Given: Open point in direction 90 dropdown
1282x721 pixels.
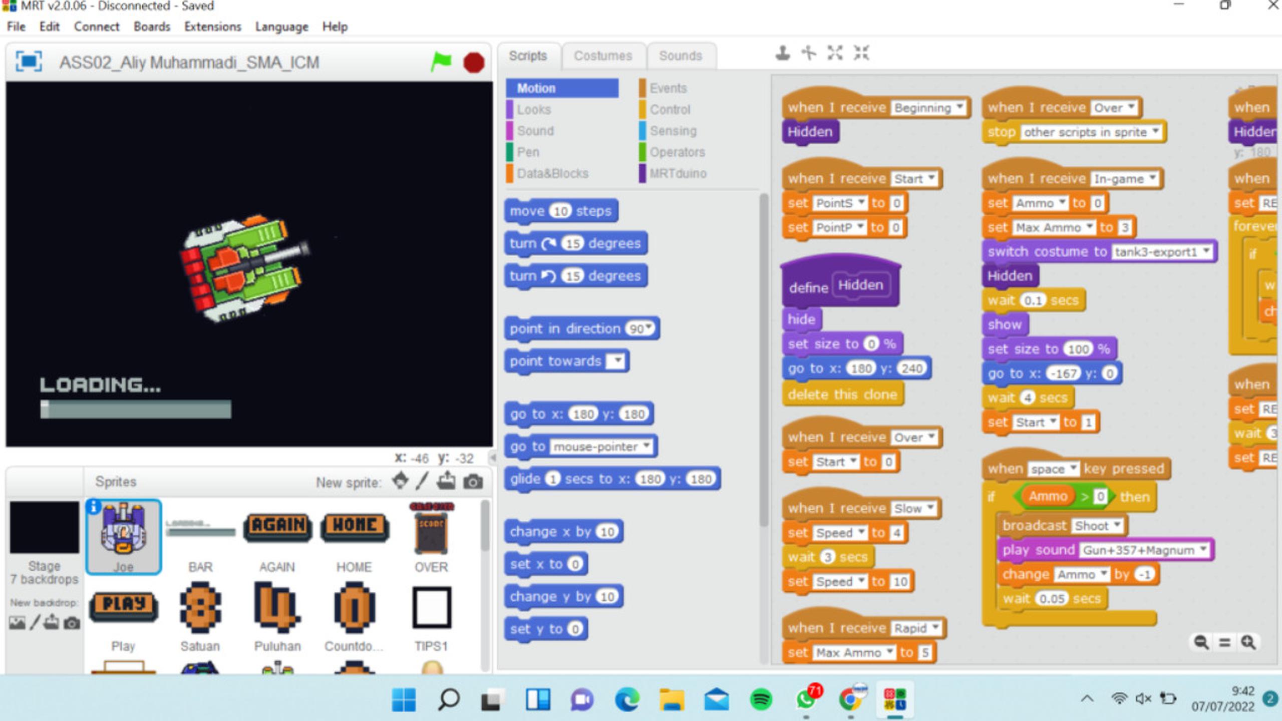Looking at the screenshot, I should [649, 328].
